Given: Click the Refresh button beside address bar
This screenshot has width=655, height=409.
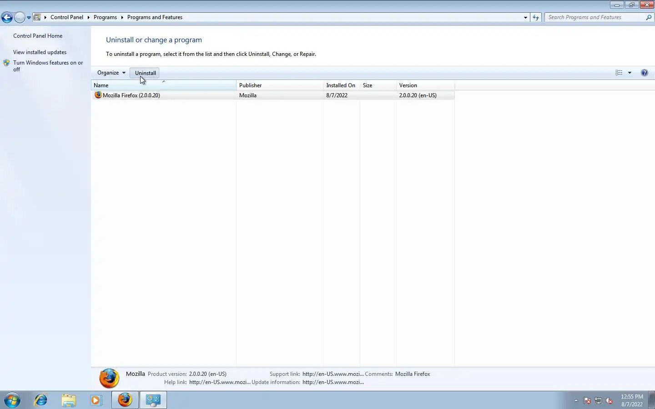Looking at the screenshot, I should tap(536, 17).
